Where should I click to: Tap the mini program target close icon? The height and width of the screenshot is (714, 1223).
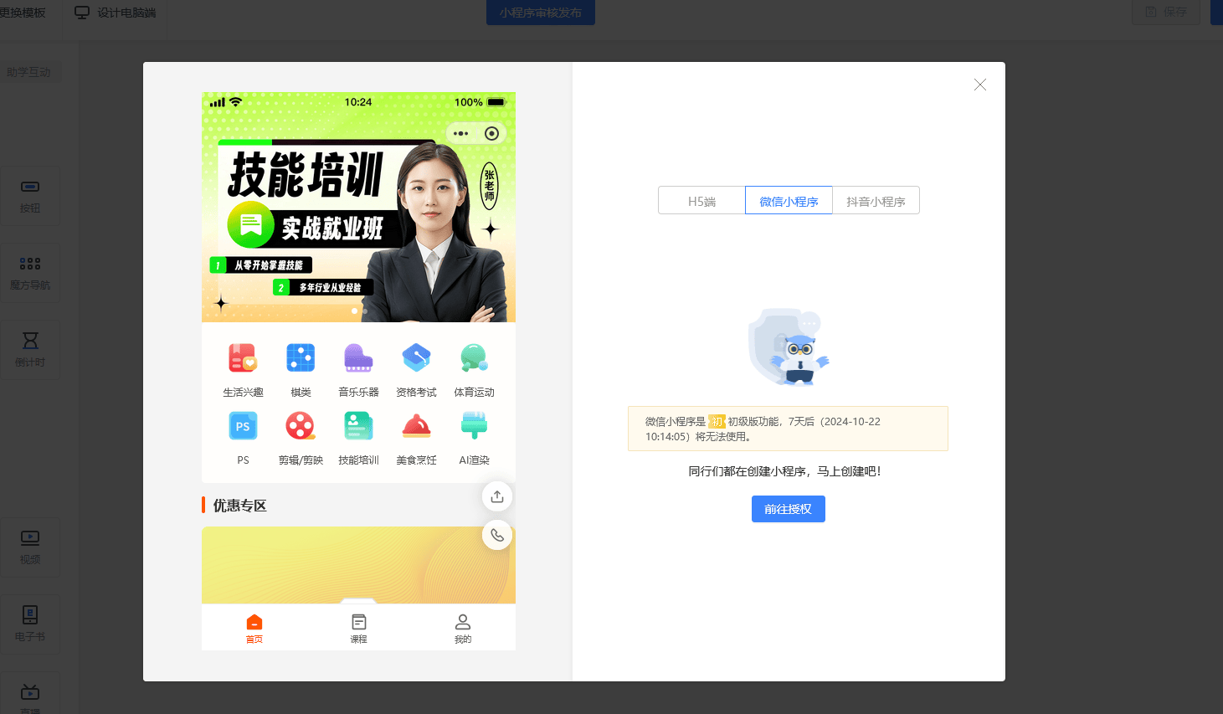491,133
